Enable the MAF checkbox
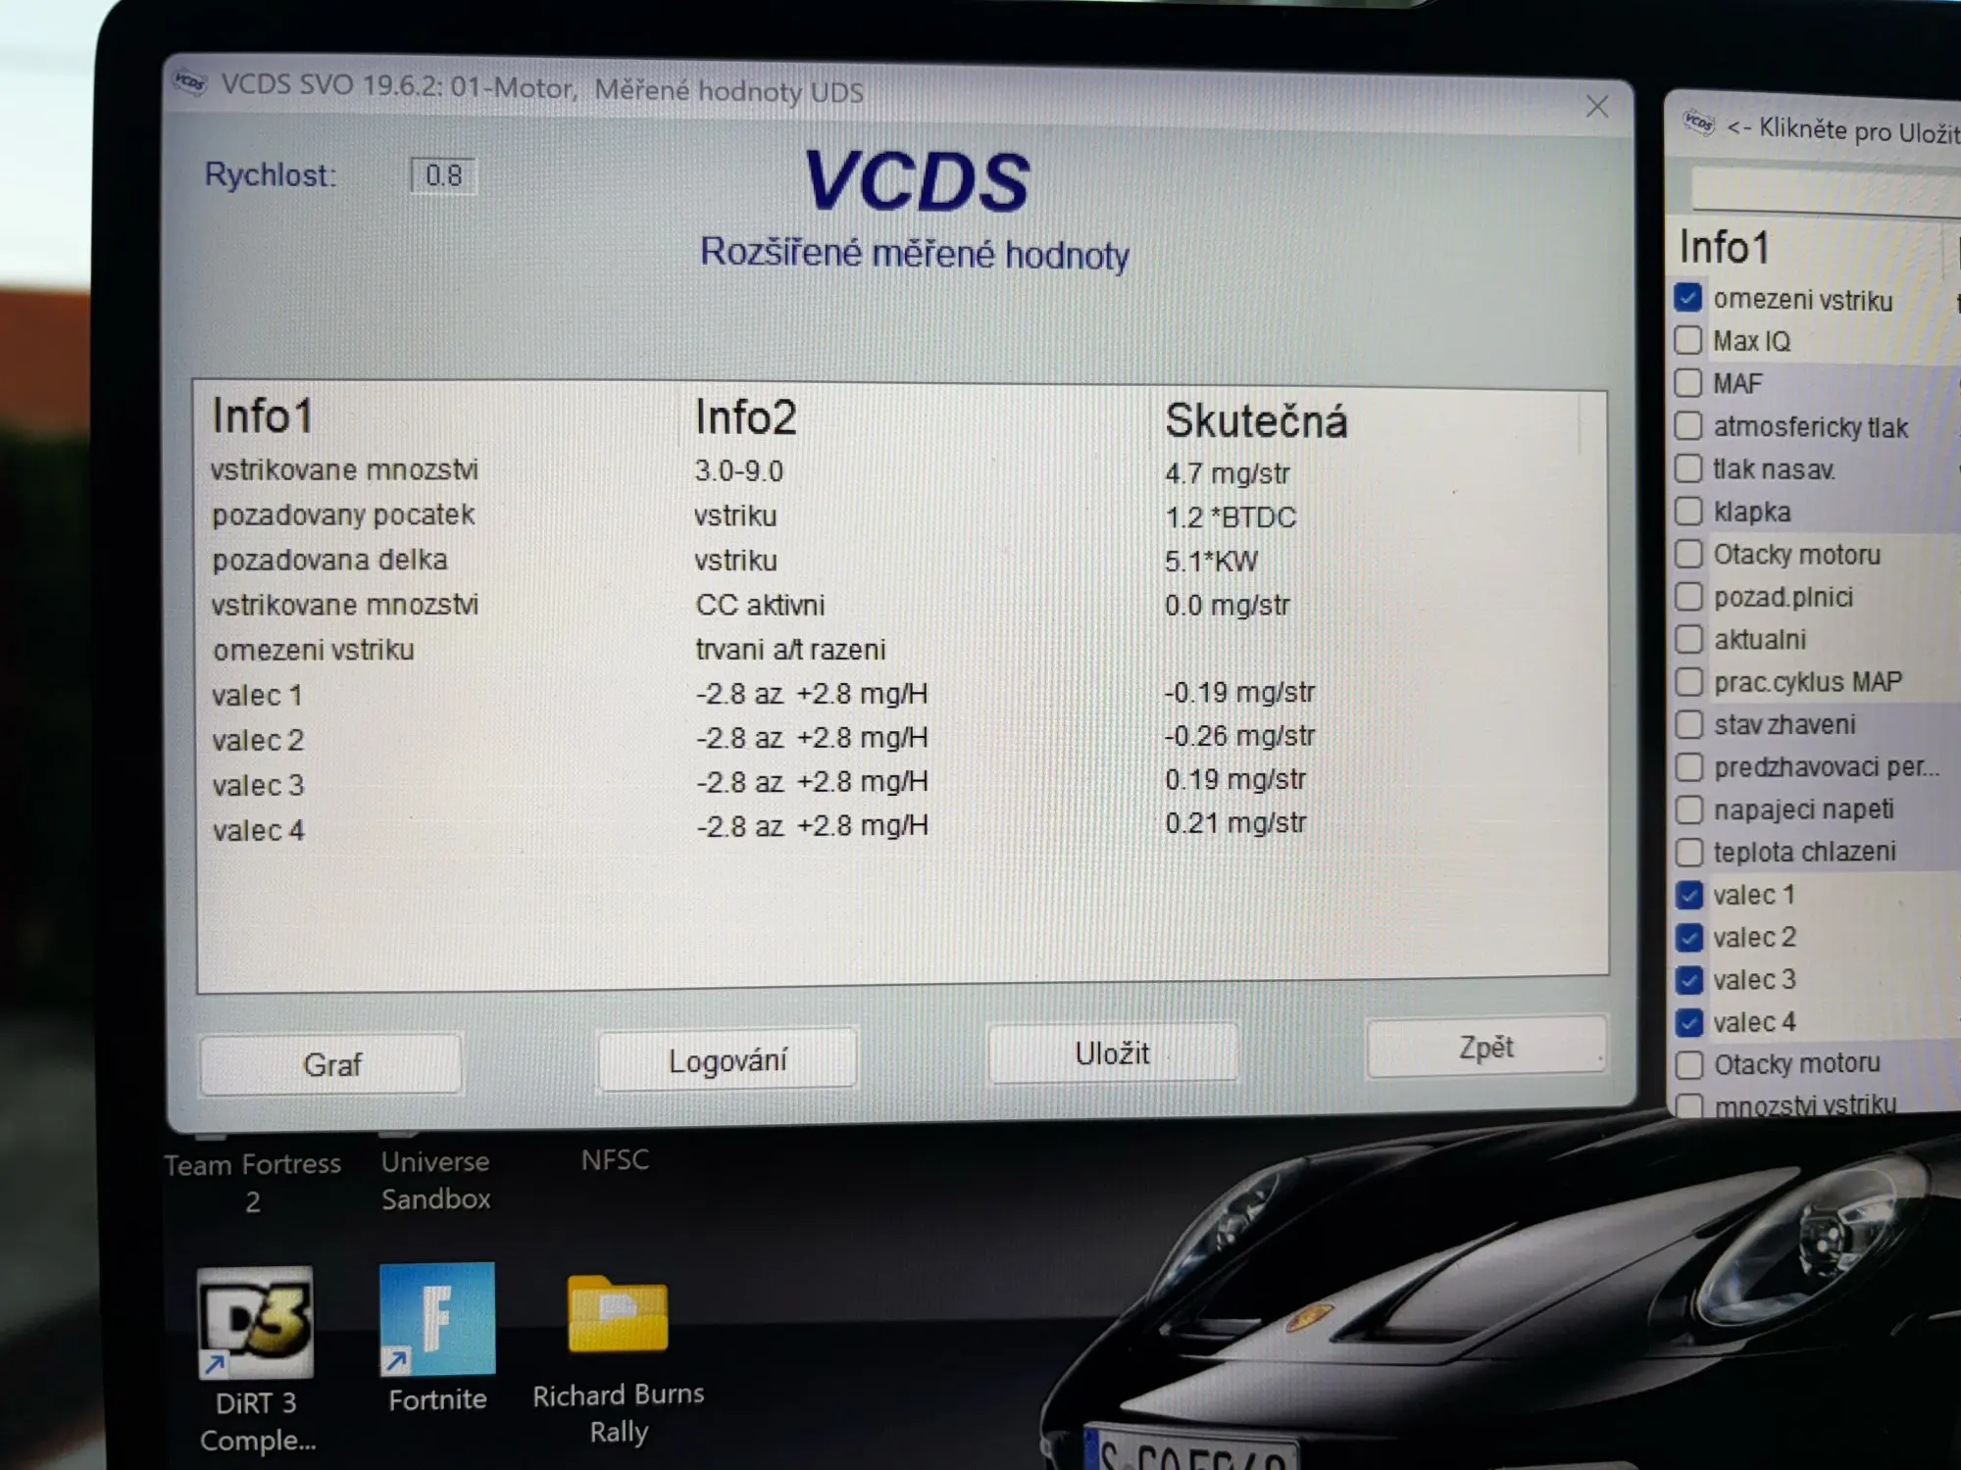The width and height of the screenshot is (1961, 1470). (1688, 383)
